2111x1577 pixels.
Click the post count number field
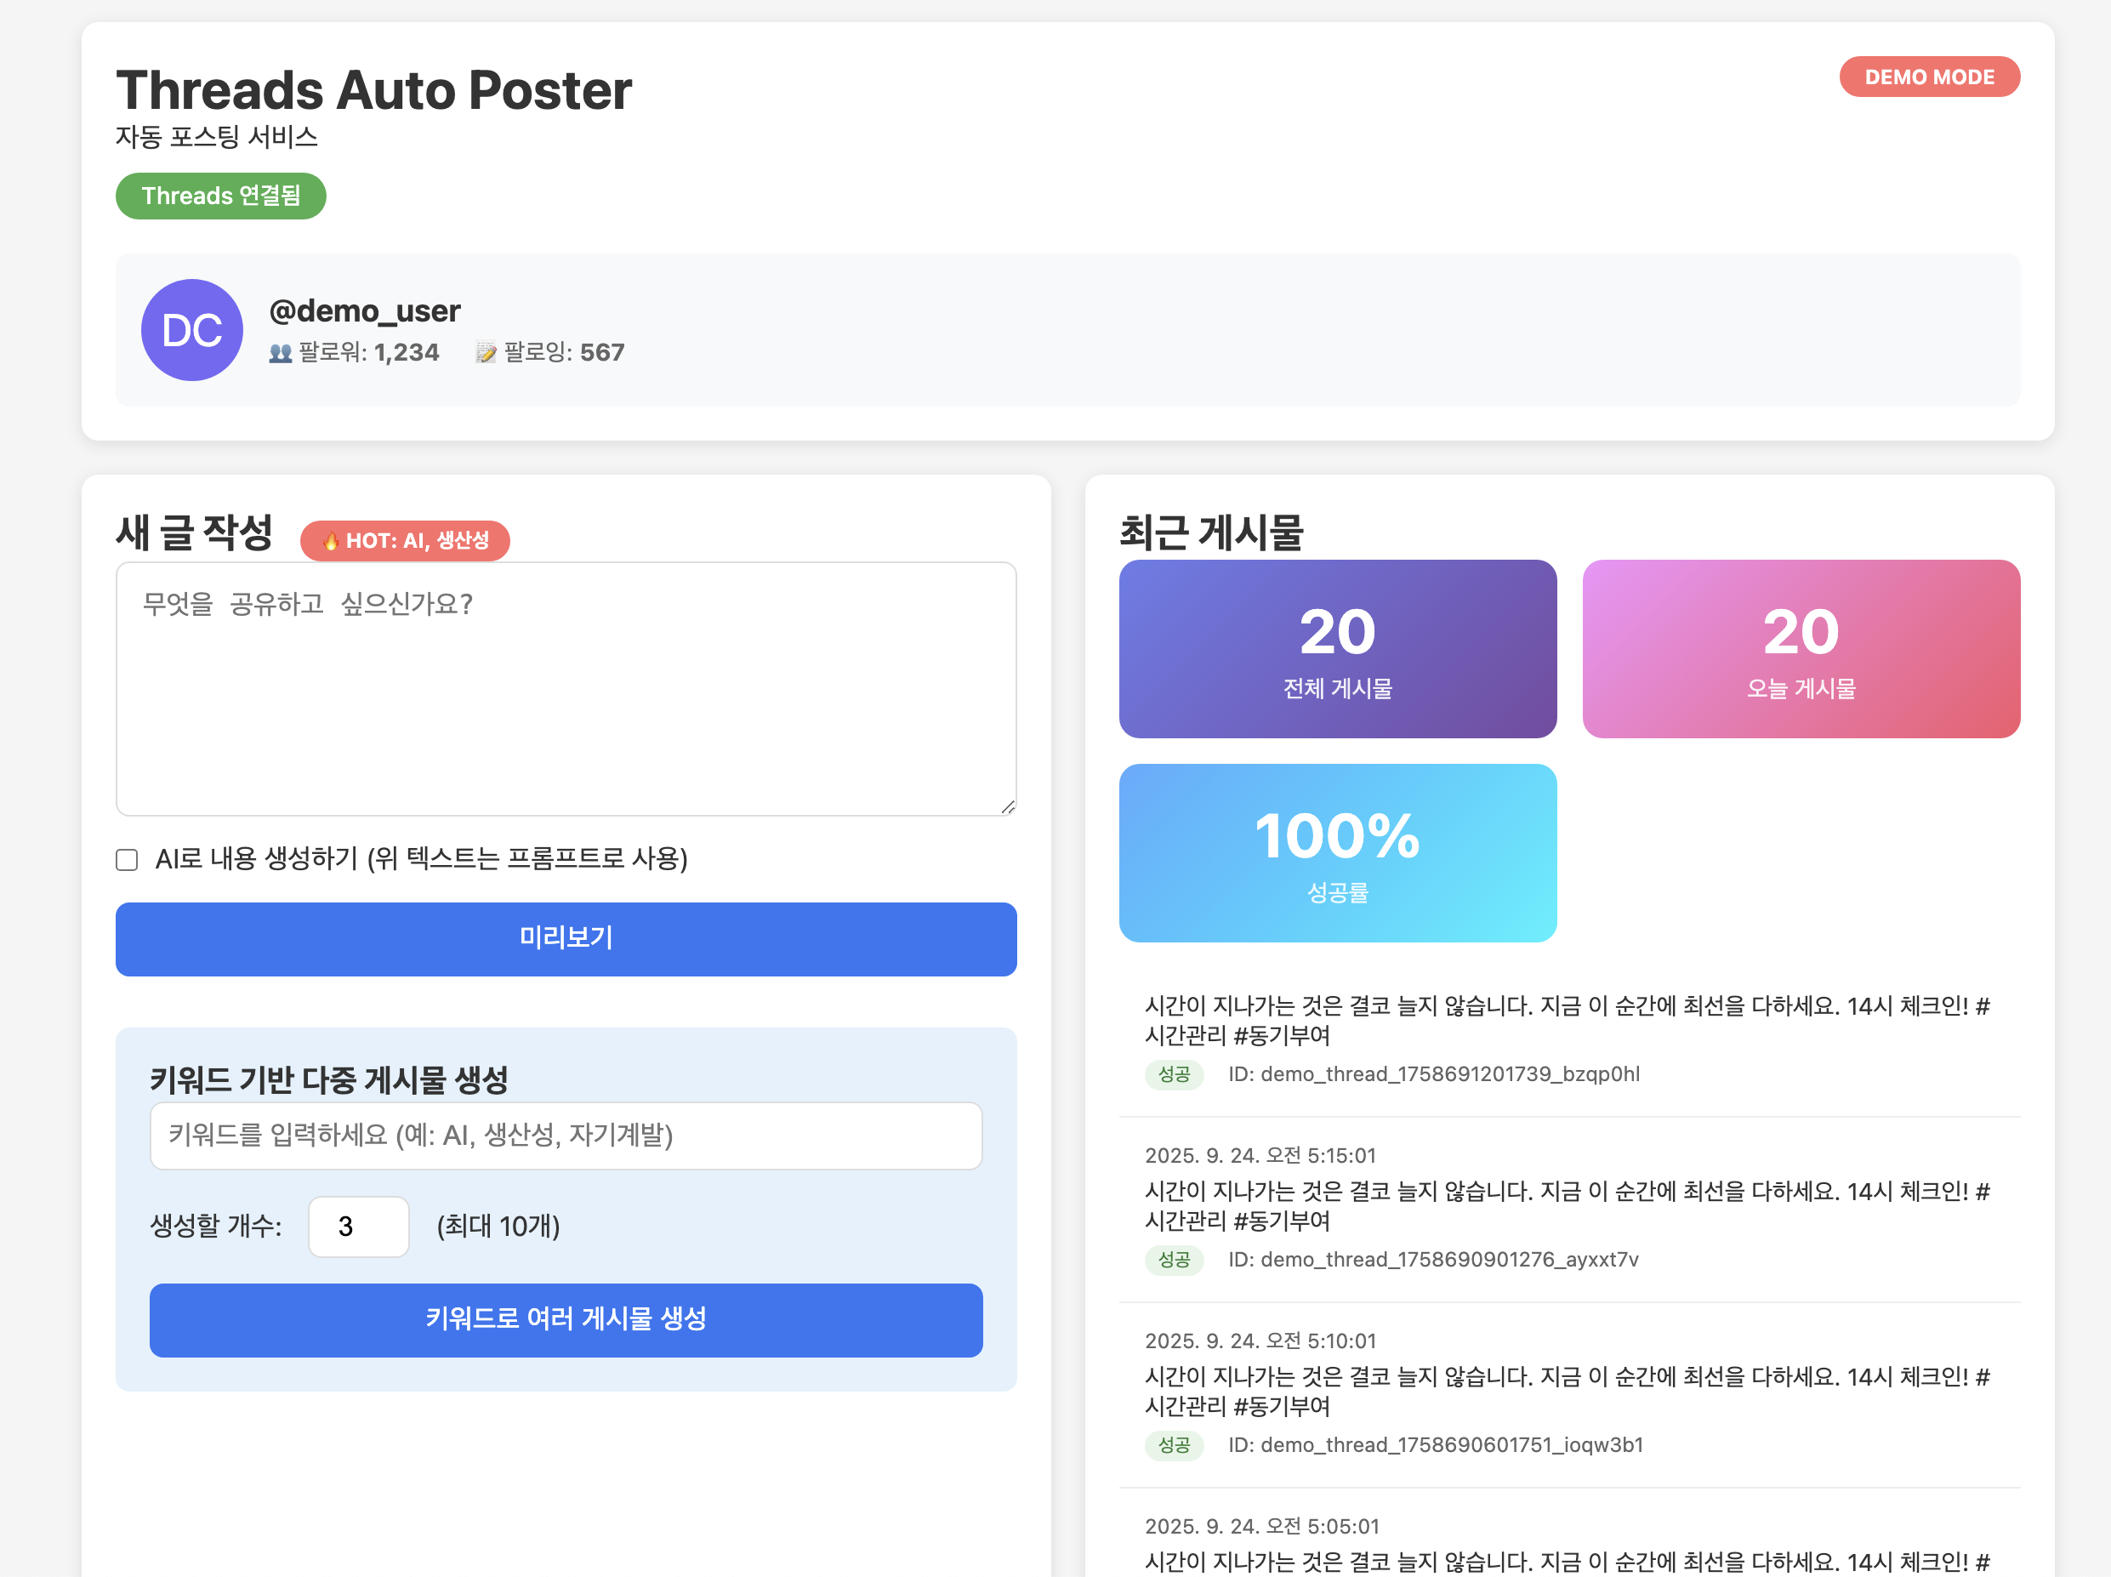pos(358,1227)
